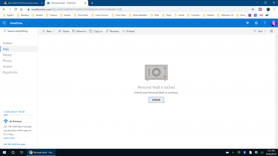278x156 pixels.
Task: Open 13 GB used of 100 GB link
Action: (14, 112)
